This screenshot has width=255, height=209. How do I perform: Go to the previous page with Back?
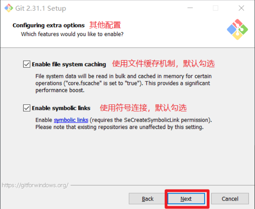(x=147, y=199)
